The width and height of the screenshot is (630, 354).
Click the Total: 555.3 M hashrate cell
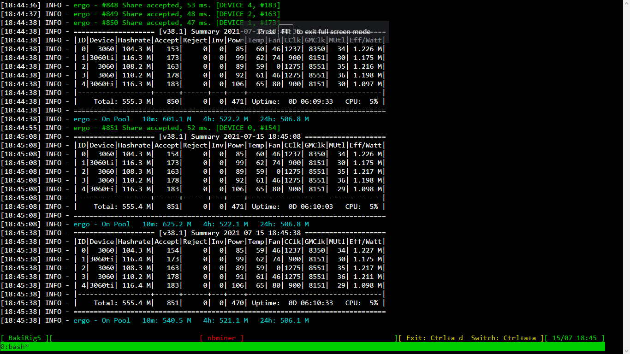click(122, 101)
